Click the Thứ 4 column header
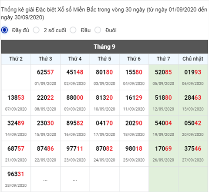The width and height of the screenshot is (209, 192). click(75, 59)
